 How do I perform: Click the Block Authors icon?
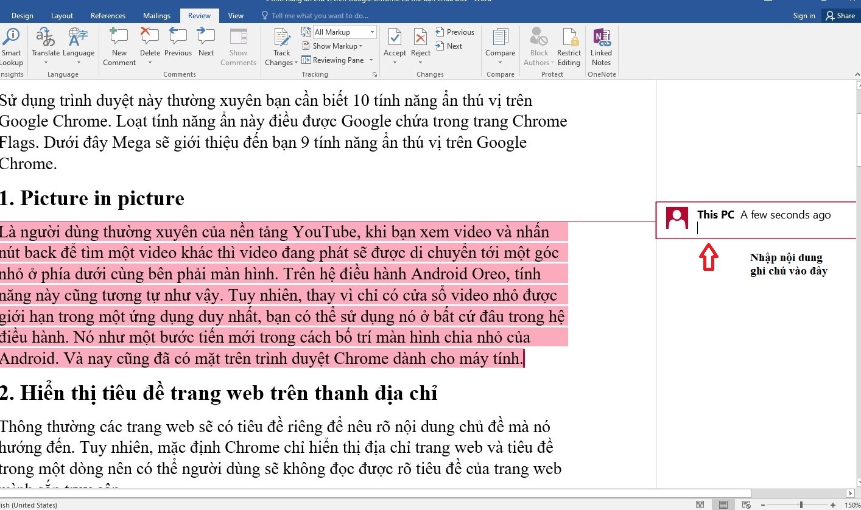click(539, 38)
